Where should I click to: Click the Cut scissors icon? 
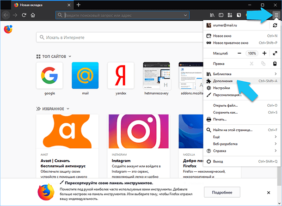click(251, 63)
